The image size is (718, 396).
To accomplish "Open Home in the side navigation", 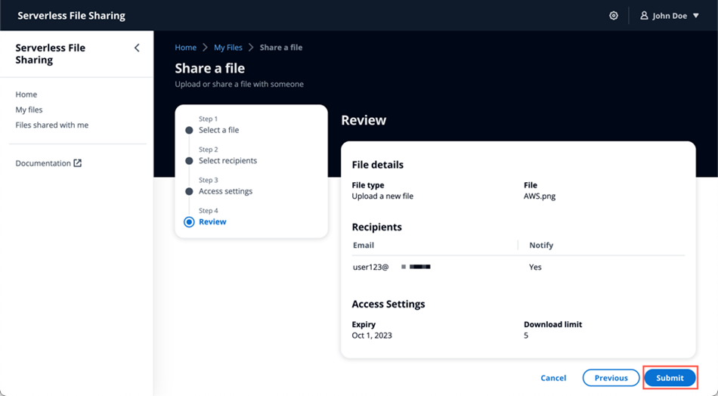I will click(x=26, y=94).
